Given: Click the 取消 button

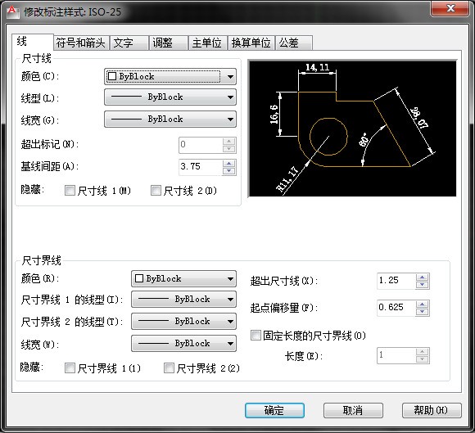Looking at the screenshot, I should (x=353, y=410).
